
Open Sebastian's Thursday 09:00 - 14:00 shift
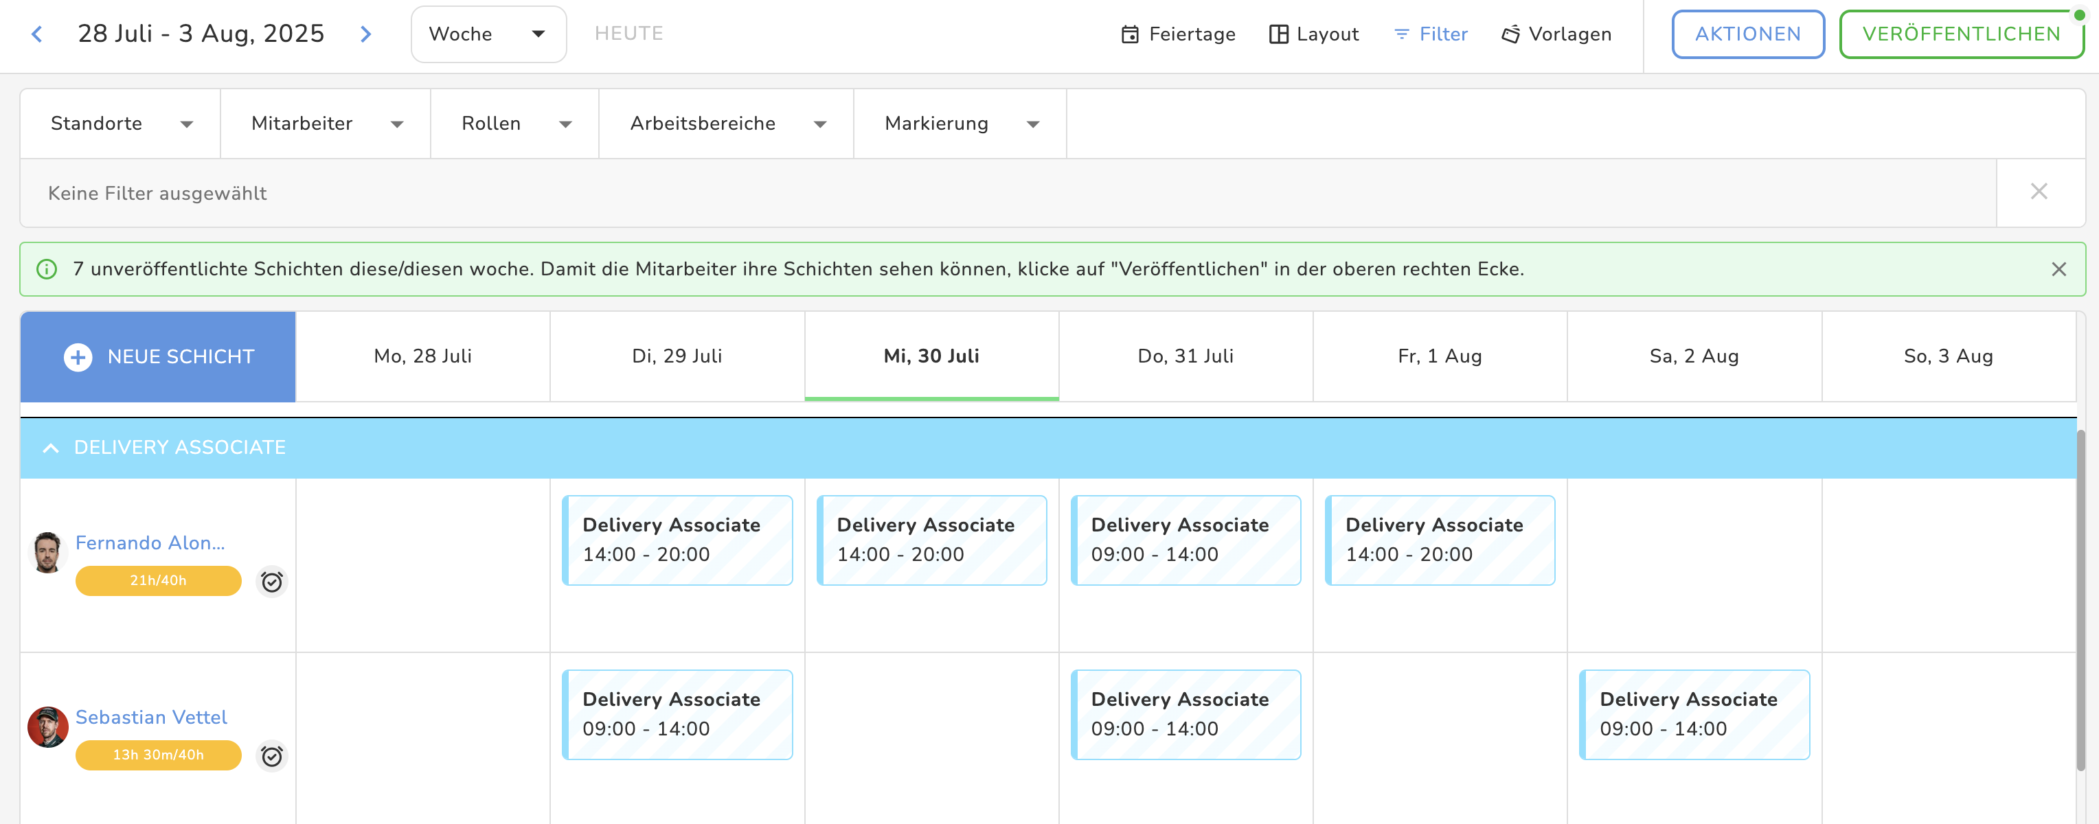tap(1185, 714)
